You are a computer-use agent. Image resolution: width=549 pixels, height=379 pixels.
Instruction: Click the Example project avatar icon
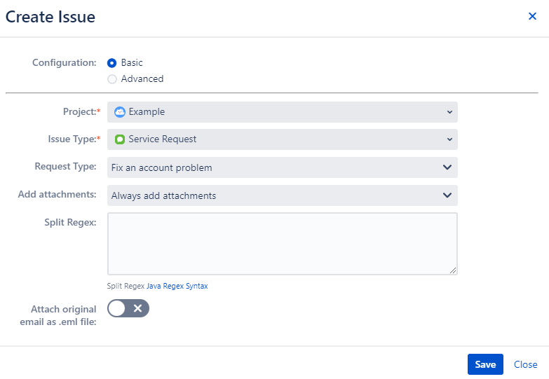120,112
